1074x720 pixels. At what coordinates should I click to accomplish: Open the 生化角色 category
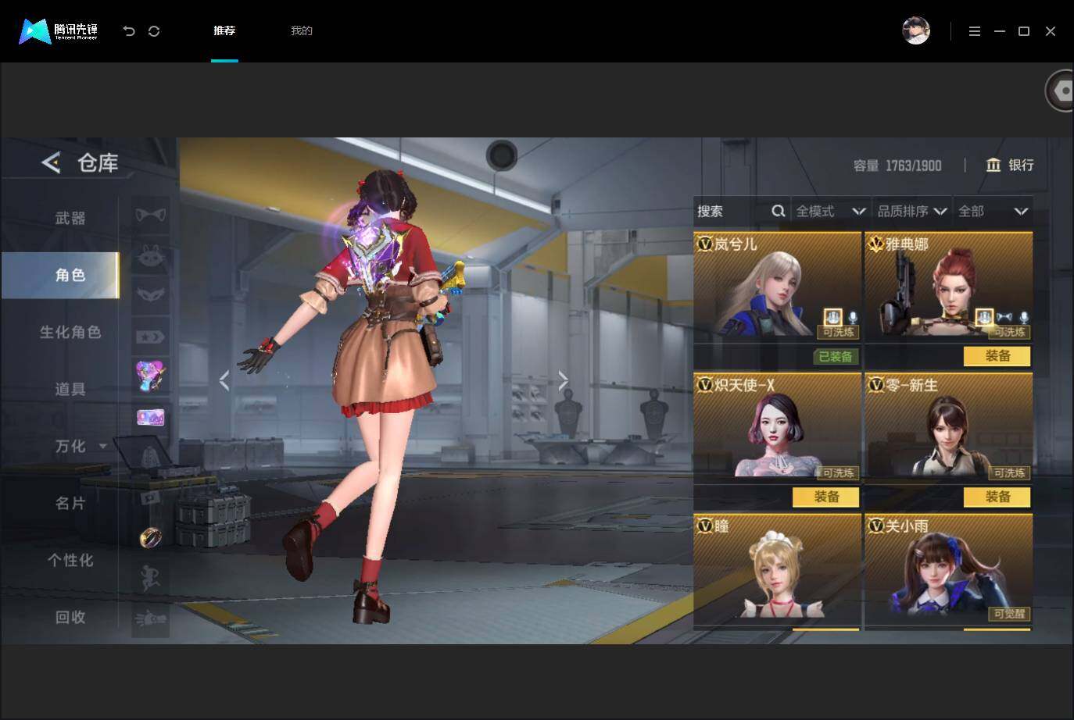70,332
